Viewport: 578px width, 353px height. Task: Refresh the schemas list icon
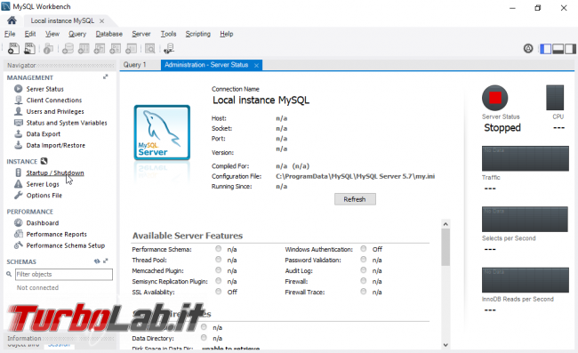(97, 261)
